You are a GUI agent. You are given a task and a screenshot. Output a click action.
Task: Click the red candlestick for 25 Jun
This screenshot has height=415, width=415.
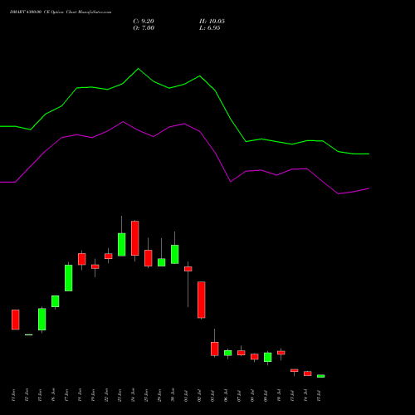coord(149,258)
